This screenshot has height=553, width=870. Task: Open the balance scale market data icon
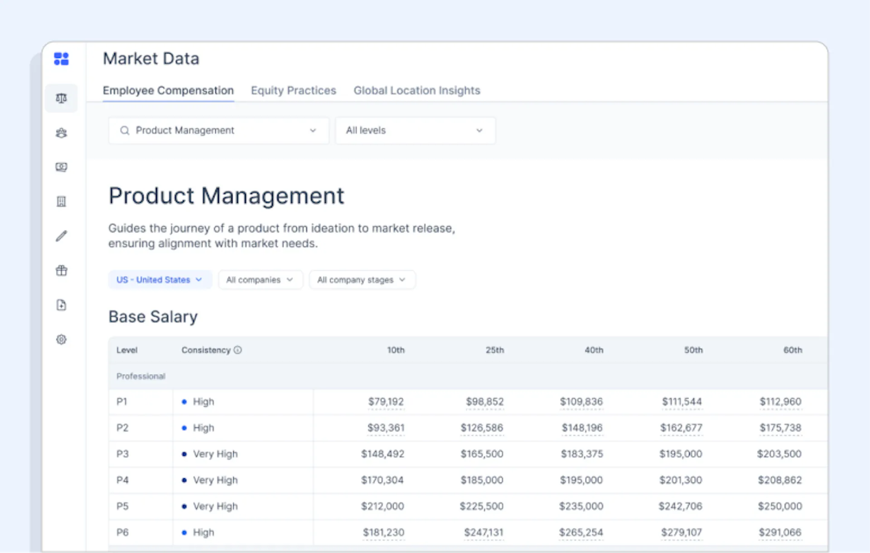coord(61,98)
